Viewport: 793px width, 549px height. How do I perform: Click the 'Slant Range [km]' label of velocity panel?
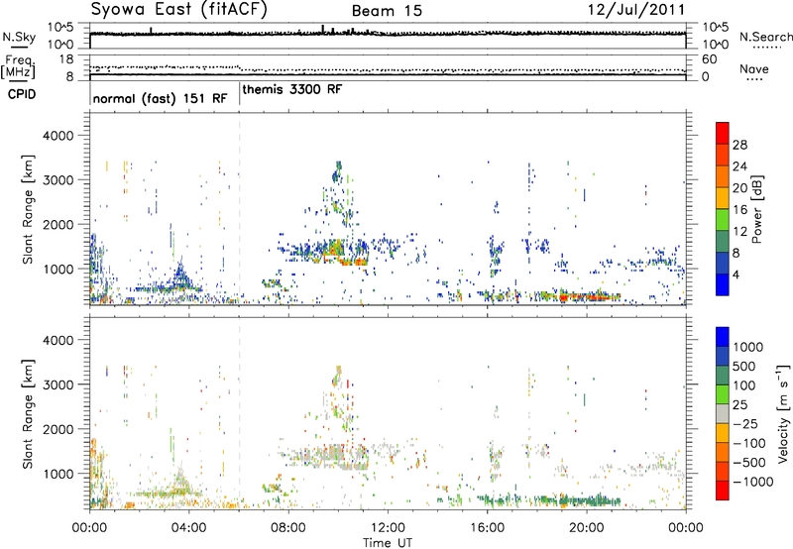click(28, 414)
